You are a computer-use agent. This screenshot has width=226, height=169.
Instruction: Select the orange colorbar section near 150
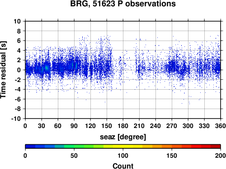172,146
